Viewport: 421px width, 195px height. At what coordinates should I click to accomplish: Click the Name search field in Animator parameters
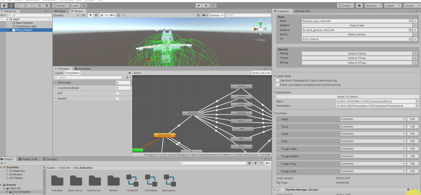[x=88, y=78]
